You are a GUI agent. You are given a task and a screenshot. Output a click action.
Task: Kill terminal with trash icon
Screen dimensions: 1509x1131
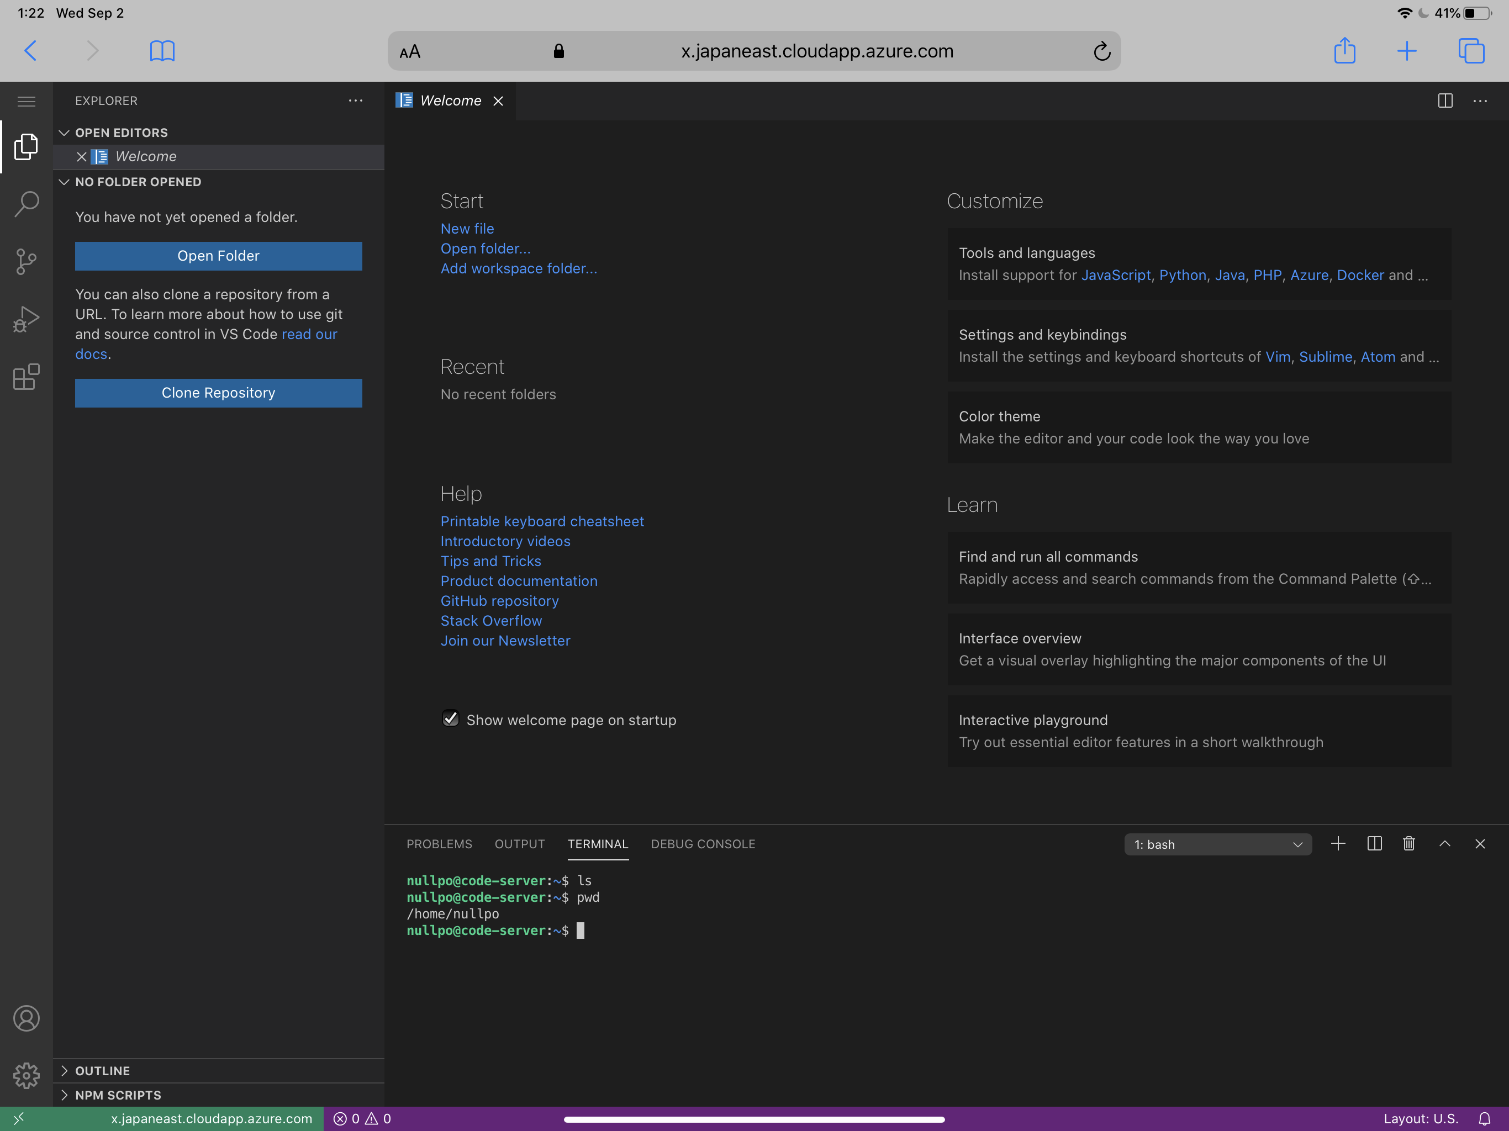point(1408,844)
